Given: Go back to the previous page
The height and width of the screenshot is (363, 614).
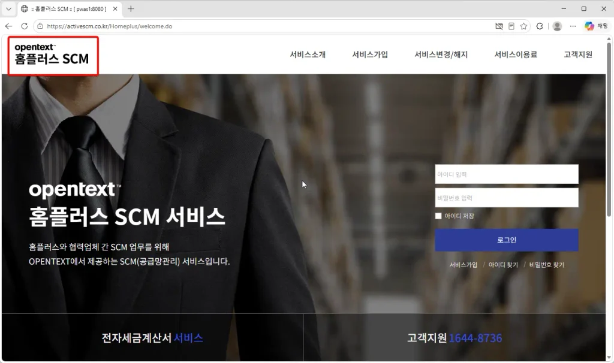Looking at the screenshot, I should [x=8, y=26].
